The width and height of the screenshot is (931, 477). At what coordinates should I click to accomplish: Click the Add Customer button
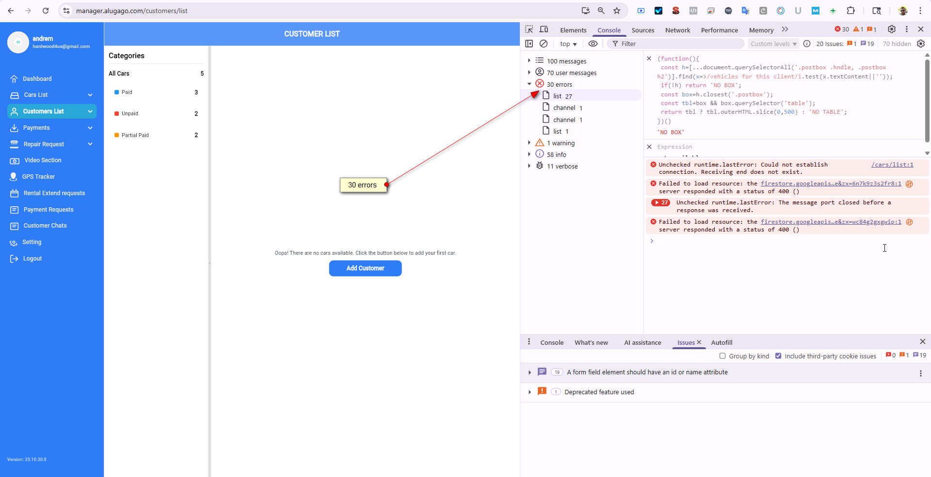tap(365, 268)
